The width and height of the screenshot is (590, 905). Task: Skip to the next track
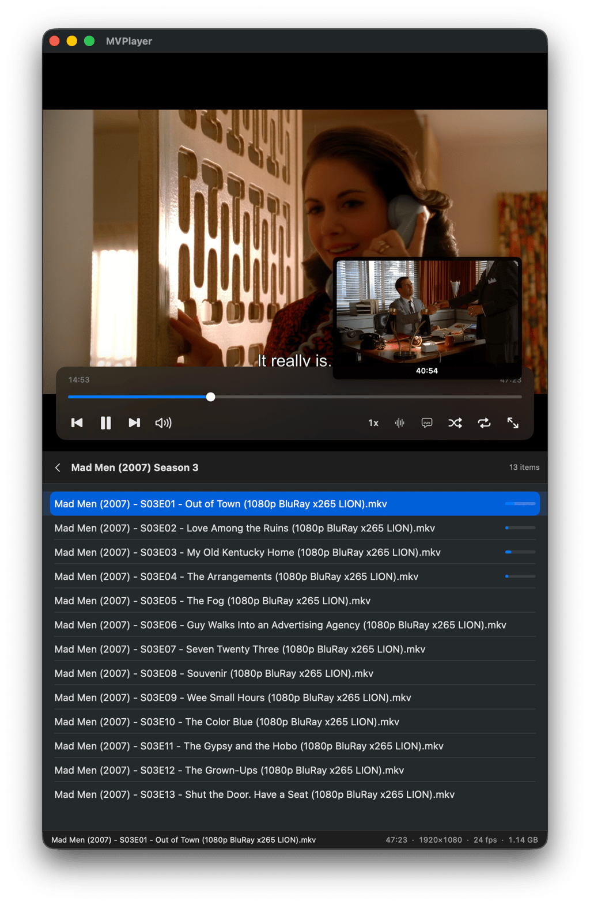(x=134, y=423)
